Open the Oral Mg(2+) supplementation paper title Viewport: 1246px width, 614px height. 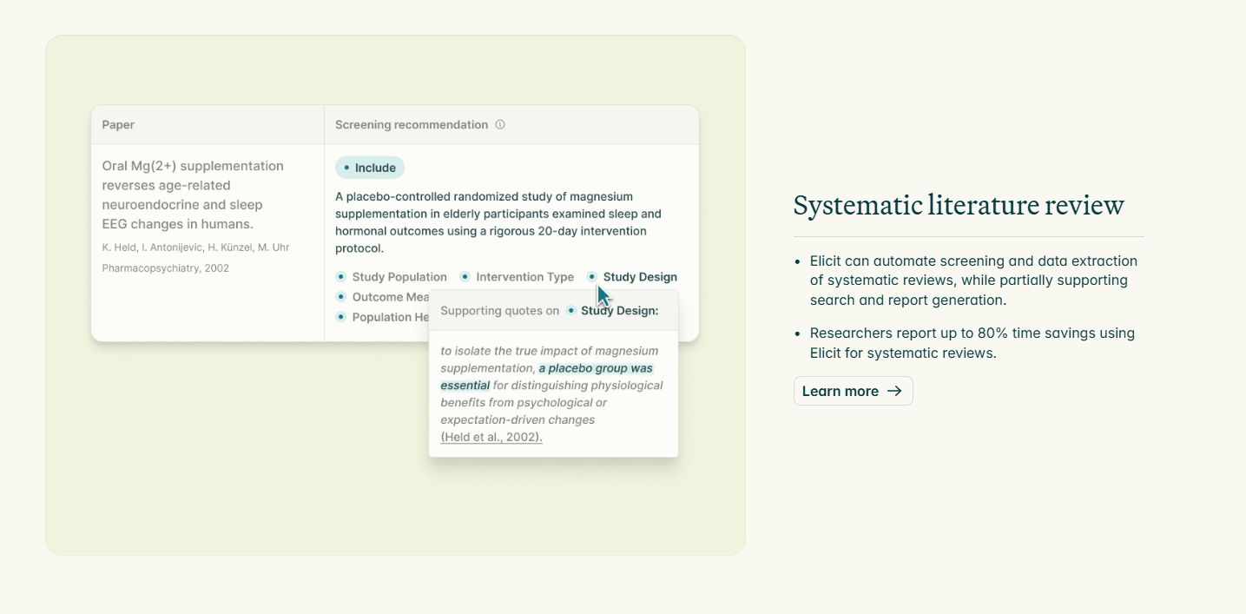[193, 195]
